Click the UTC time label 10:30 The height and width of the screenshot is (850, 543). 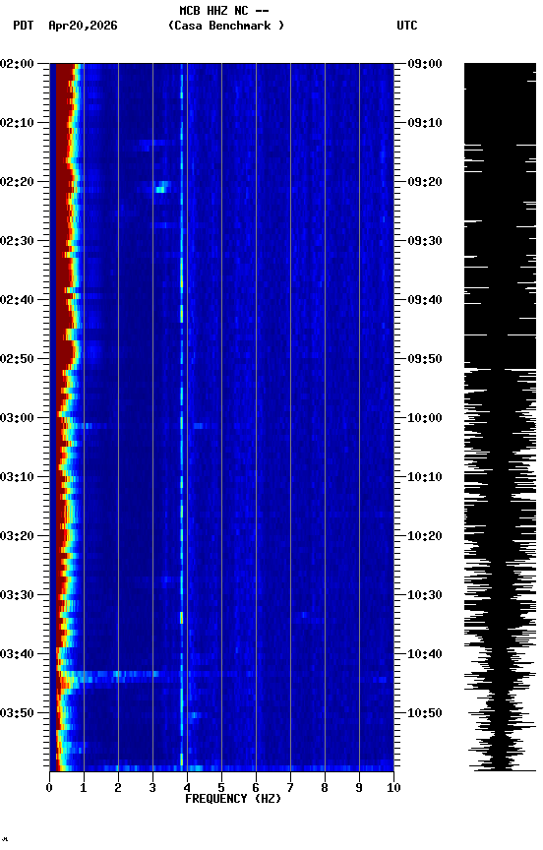point(425,596)
